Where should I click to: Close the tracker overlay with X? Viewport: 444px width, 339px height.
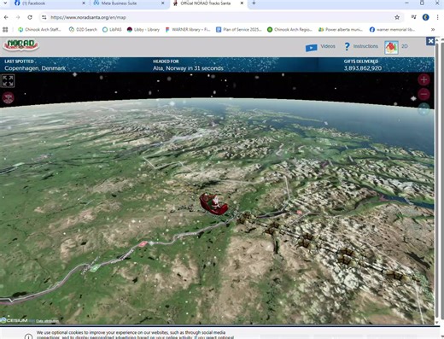pyautogui.click(x=430, y=41)
